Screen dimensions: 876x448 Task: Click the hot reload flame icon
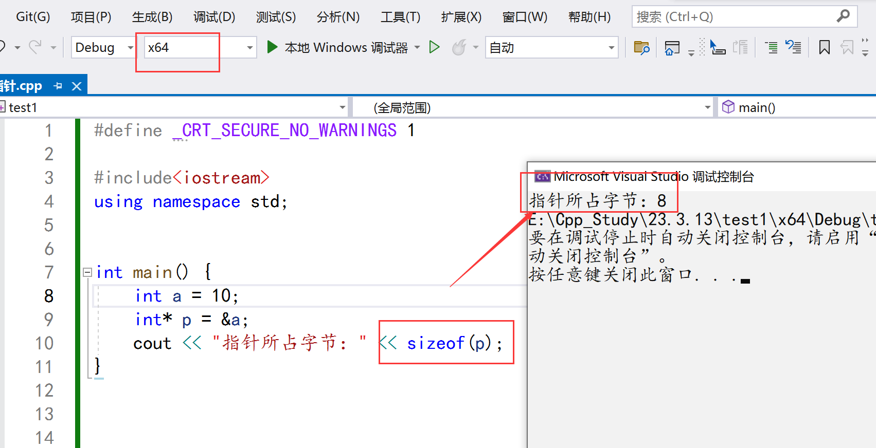(x=459, y=47)
